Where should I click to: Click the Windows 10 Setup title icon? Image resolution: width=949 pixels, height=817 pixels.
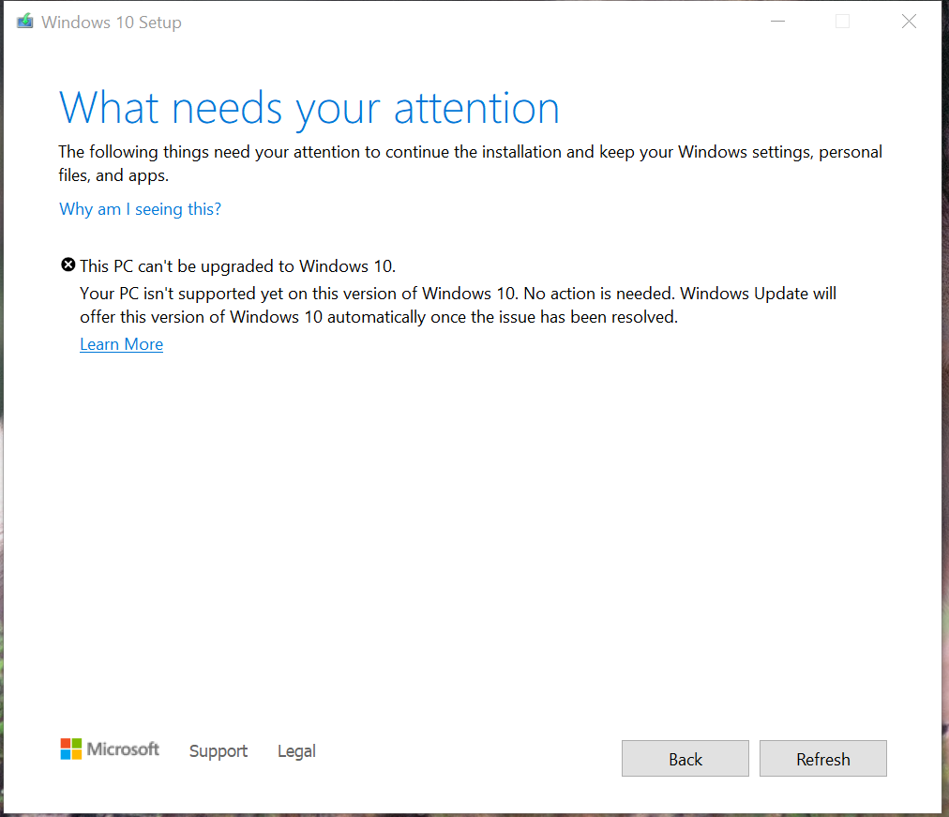(24, 22)
